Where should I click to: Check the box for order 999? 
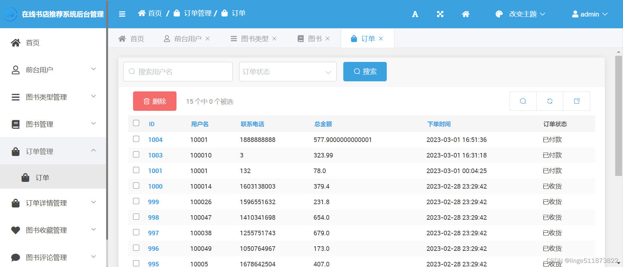(x=136, y=201)
